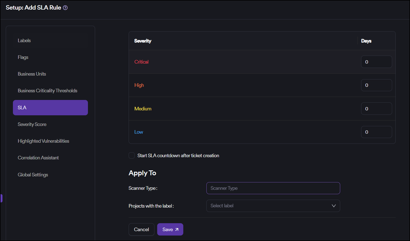Navigate to Severity Score settings
Viewport: 410px width, 241px height.
click(x=32, y=124)
